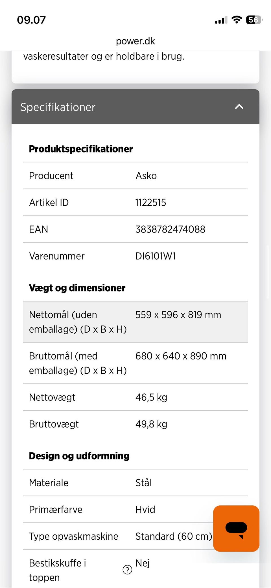Select the Artikel ID value 1122515
Viewport: 271px width, 588px height.
[151, 203]
